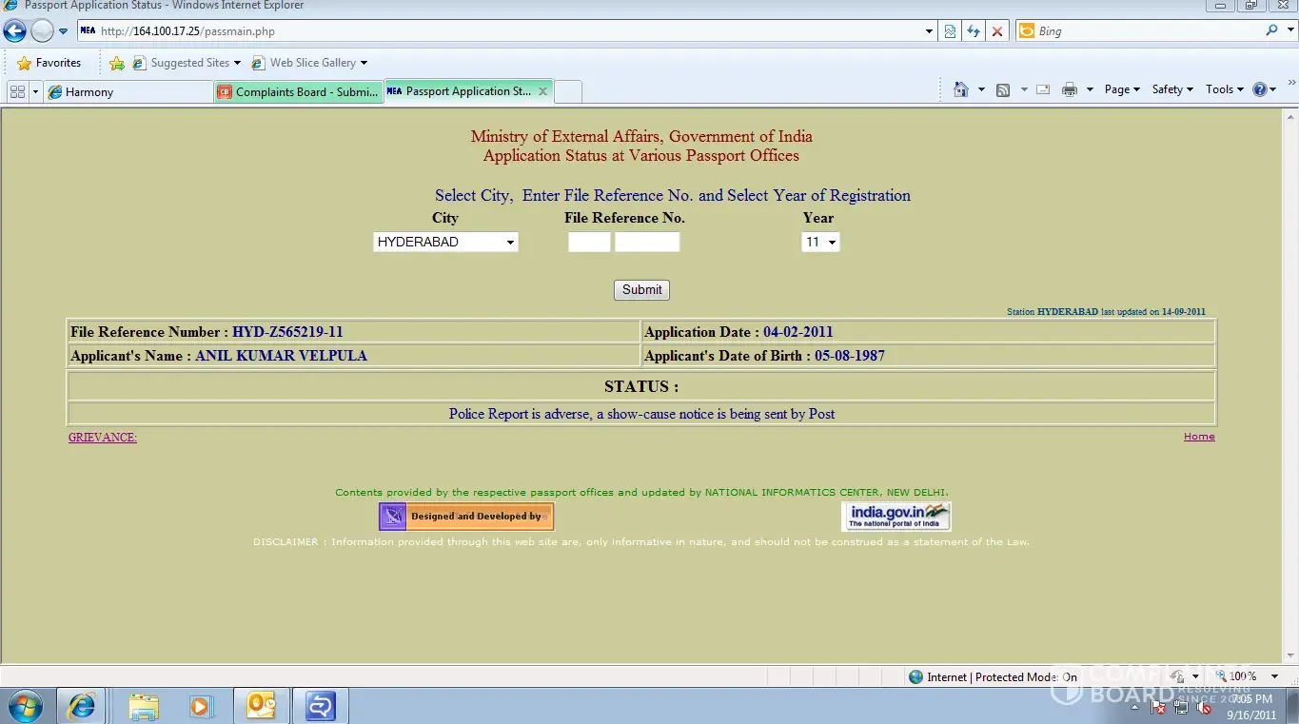Open the Windows Start orb
The image size is (1299, 724).
(27, 706)
